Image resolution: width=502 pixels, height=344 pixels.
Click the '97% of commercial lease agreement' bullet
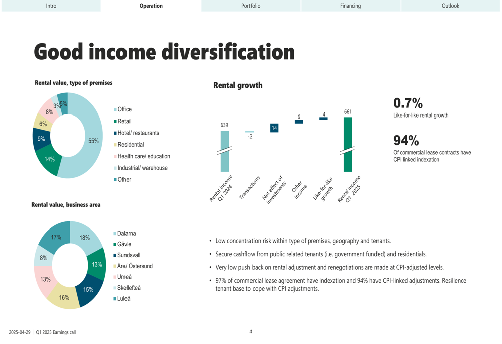(341, 285)
